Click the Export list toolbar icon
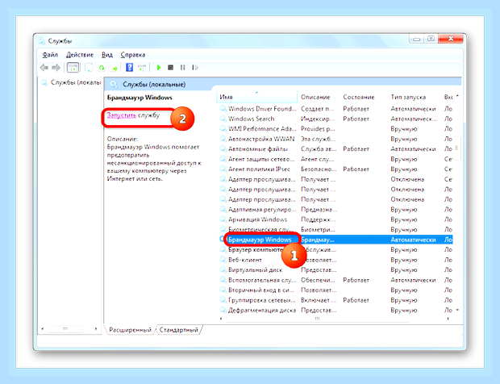The width and height of the screenshot is (500, 384). point(114,68)
